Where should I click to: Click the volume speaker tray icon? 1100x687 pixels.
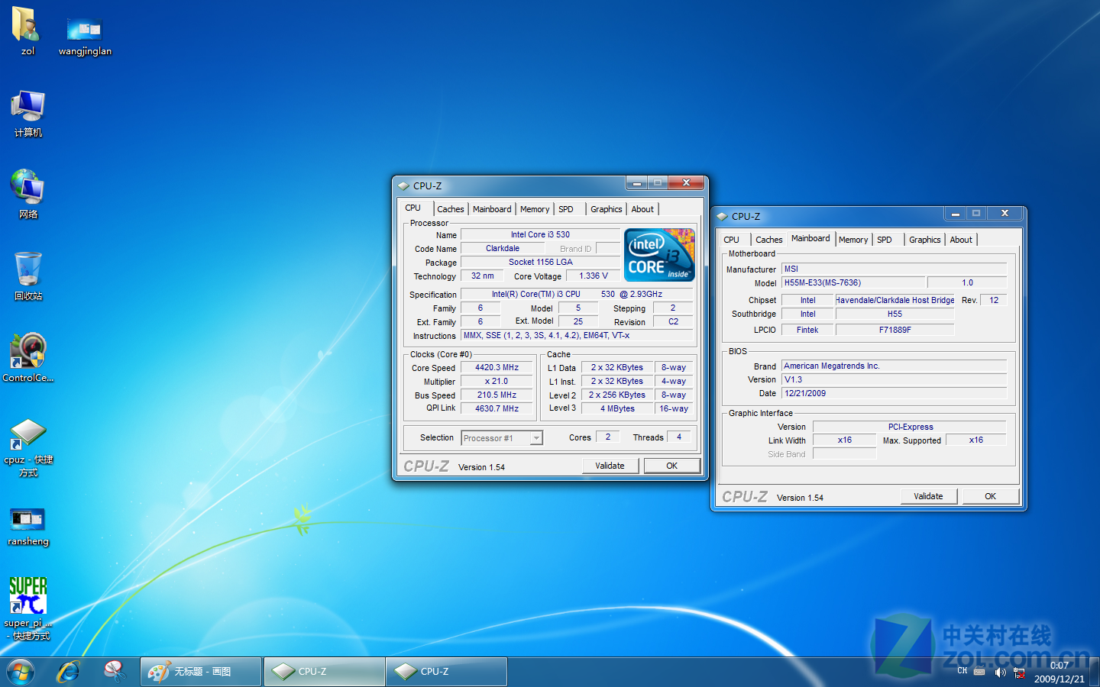click(1000, 672)
